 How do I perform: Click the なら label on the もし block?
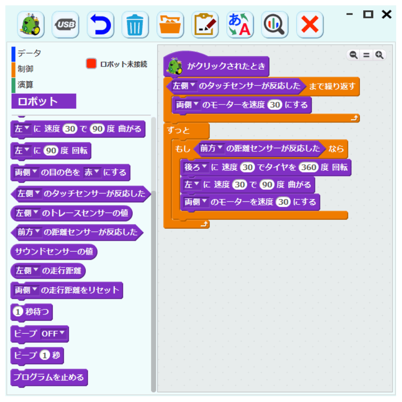pos(336,149)
